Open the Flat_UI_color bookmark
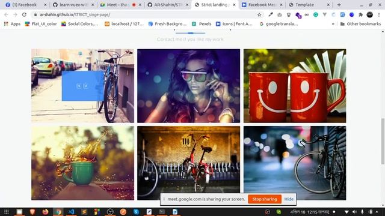 (x=41, y=24)
